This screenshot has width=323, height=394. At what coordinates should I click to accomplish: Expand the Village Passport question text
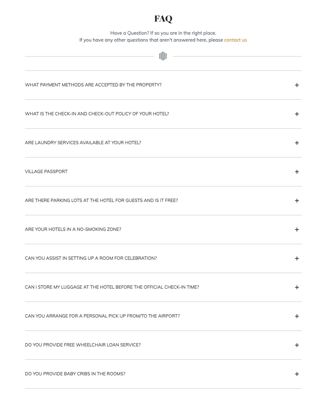pyautogui.click(x=46, y=171)
